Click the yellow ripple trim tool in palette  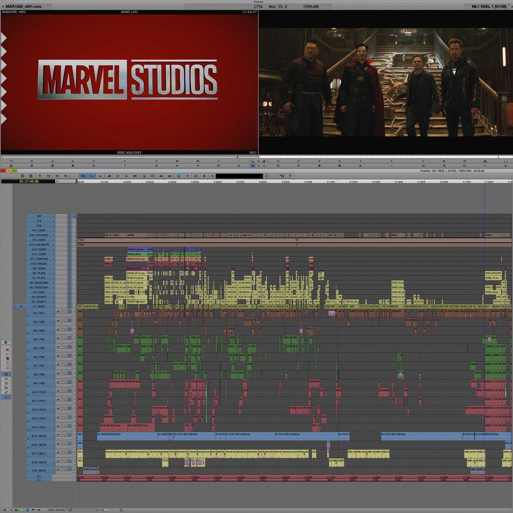7,363
